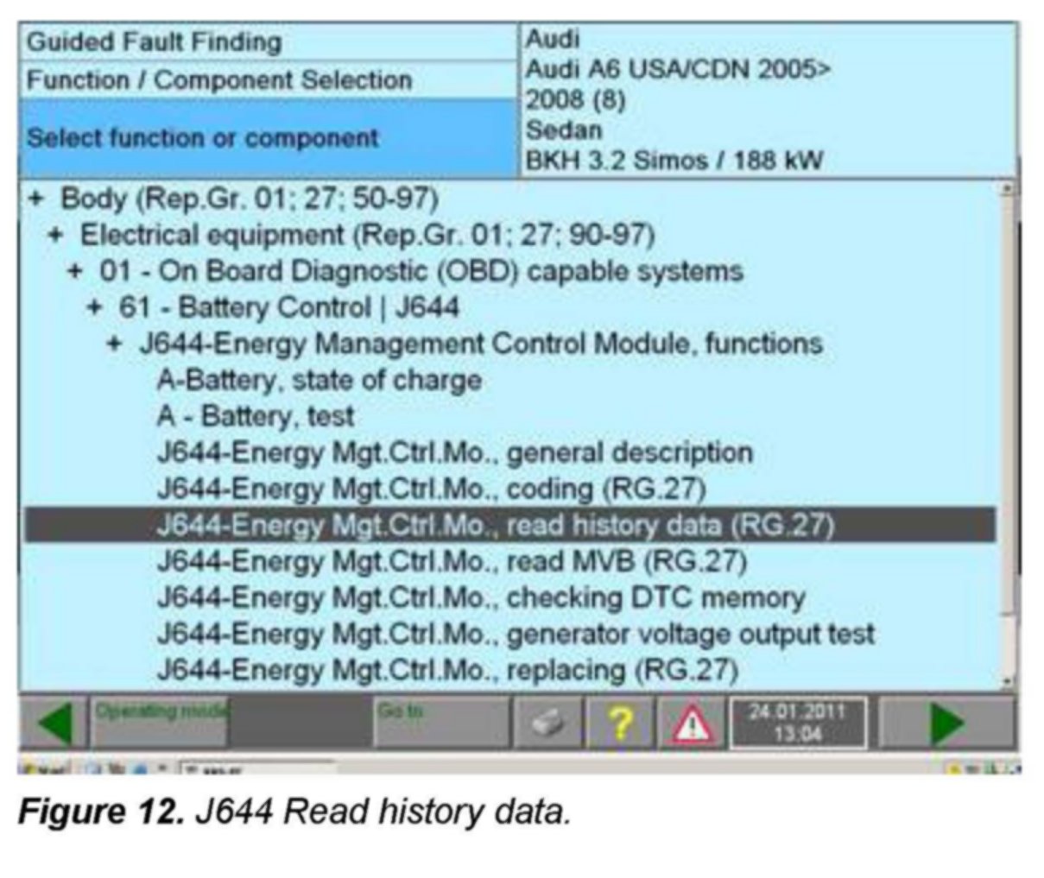Open the Operating mode button
Screen dimensions: 1044x878
(160, 722)
